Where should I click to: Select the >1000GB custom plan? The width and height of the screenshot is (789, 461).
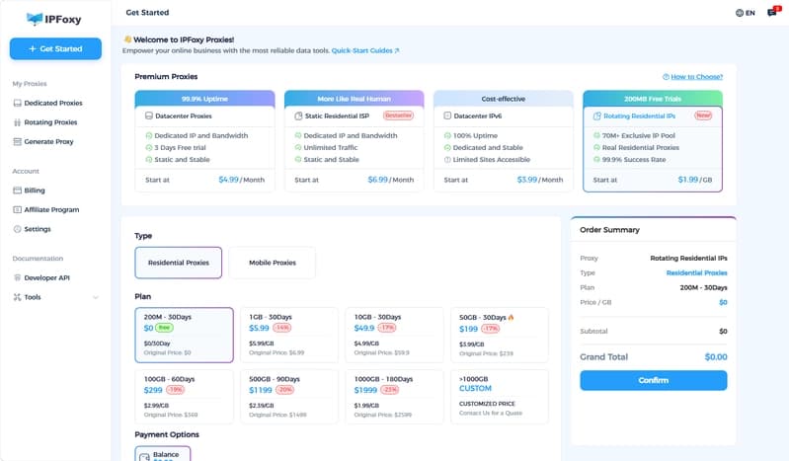click(500, 397)
